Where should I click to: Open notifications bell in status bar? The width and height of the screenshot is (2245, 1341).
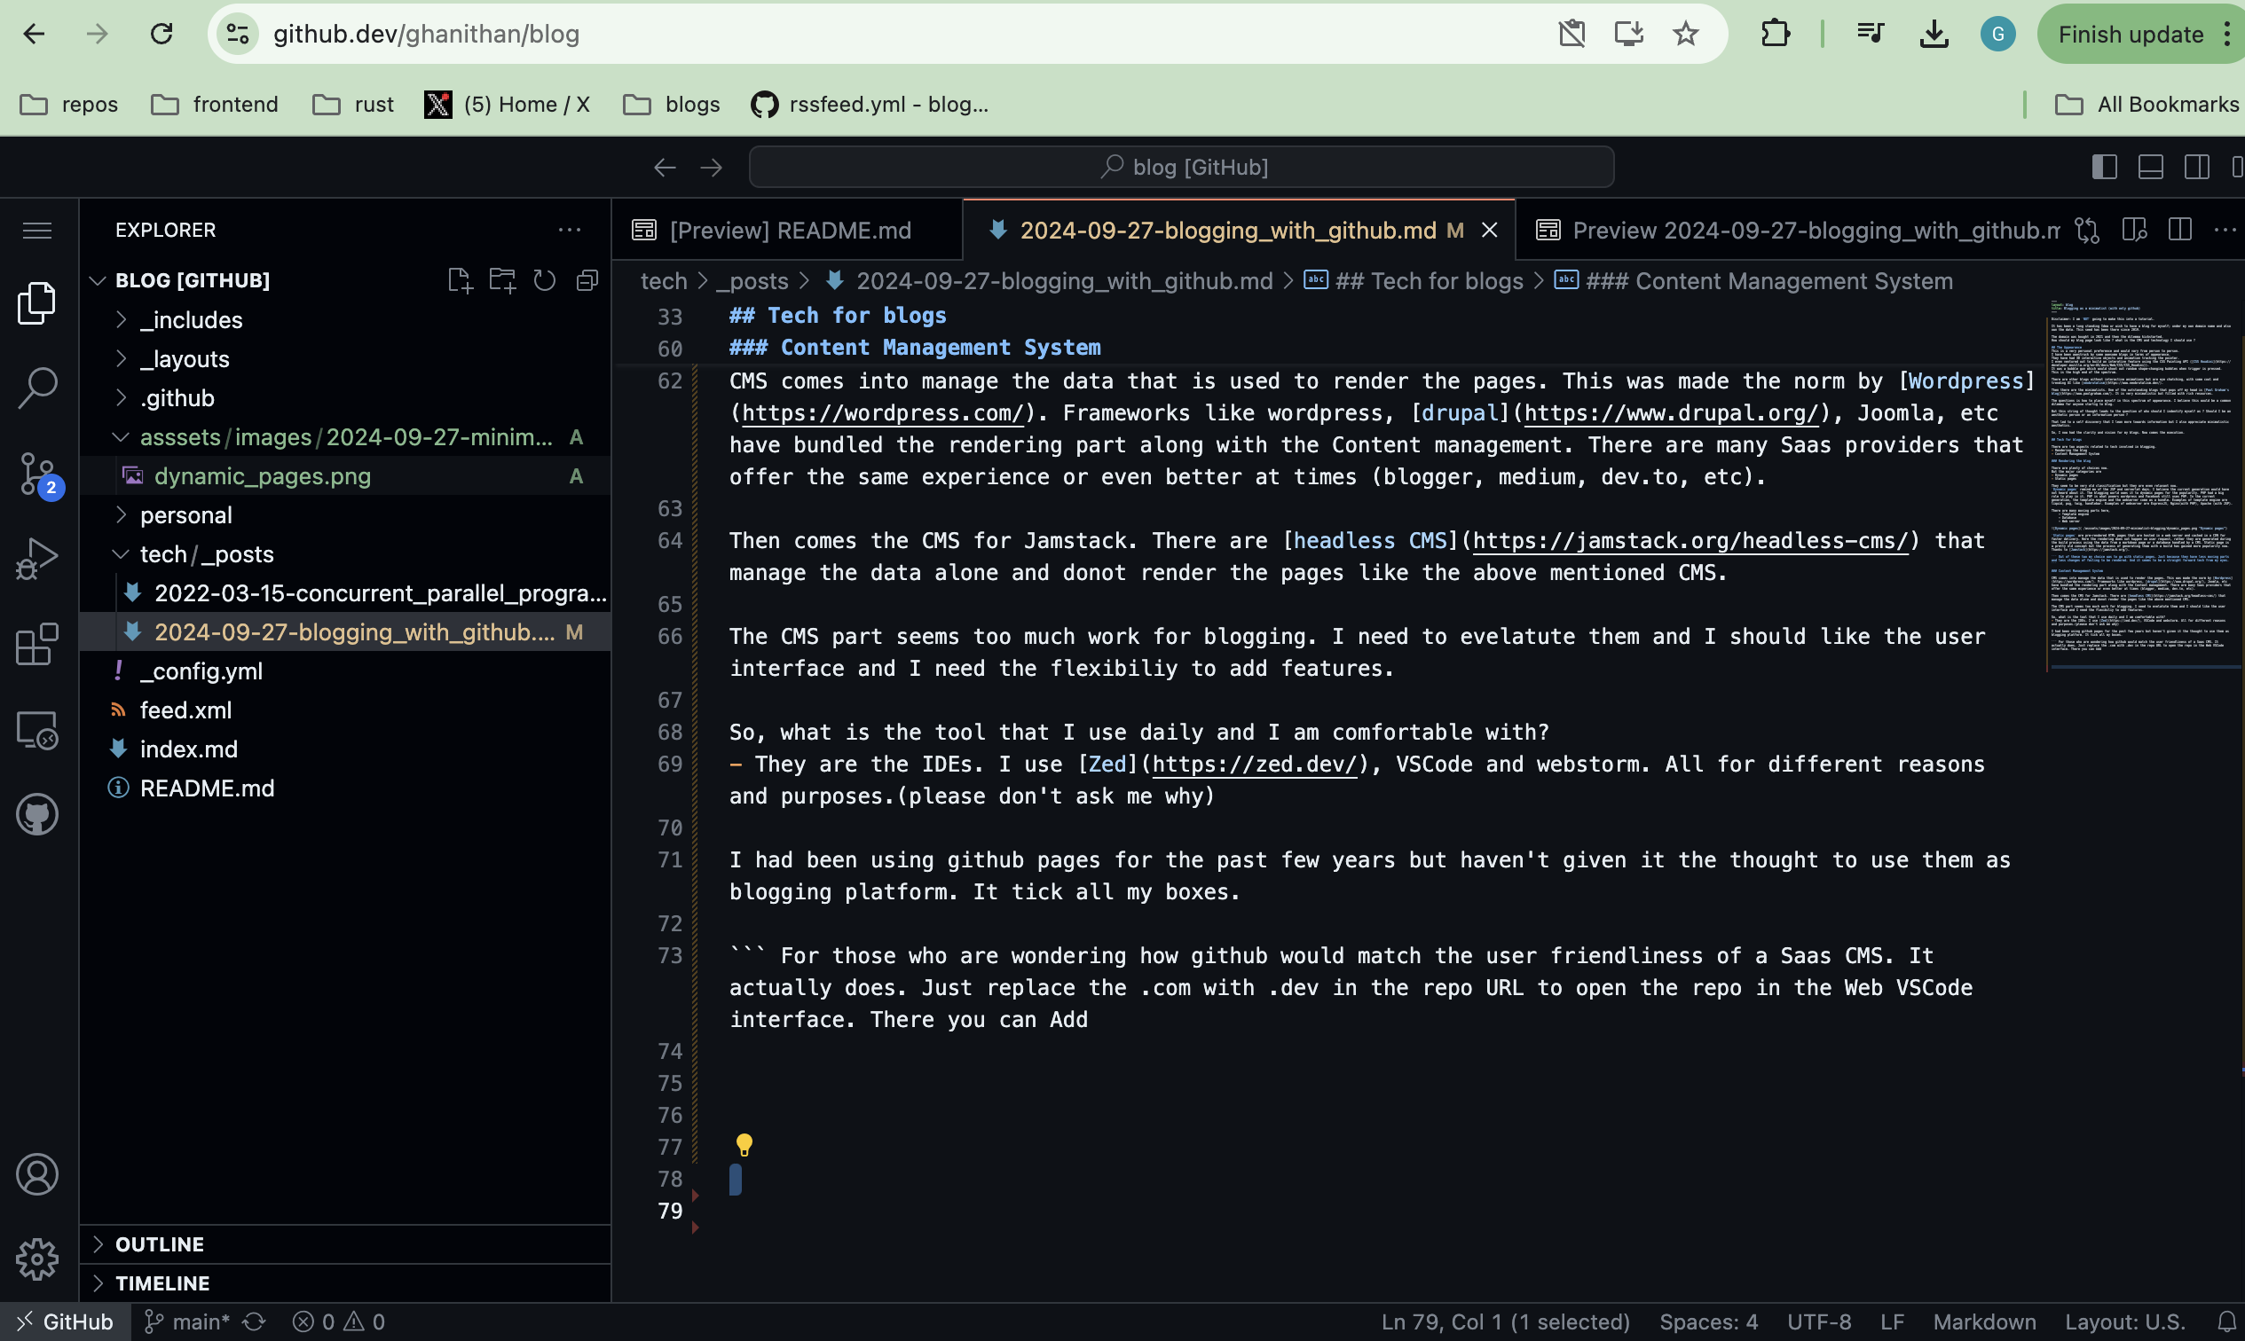(x=2227, y=1322)
